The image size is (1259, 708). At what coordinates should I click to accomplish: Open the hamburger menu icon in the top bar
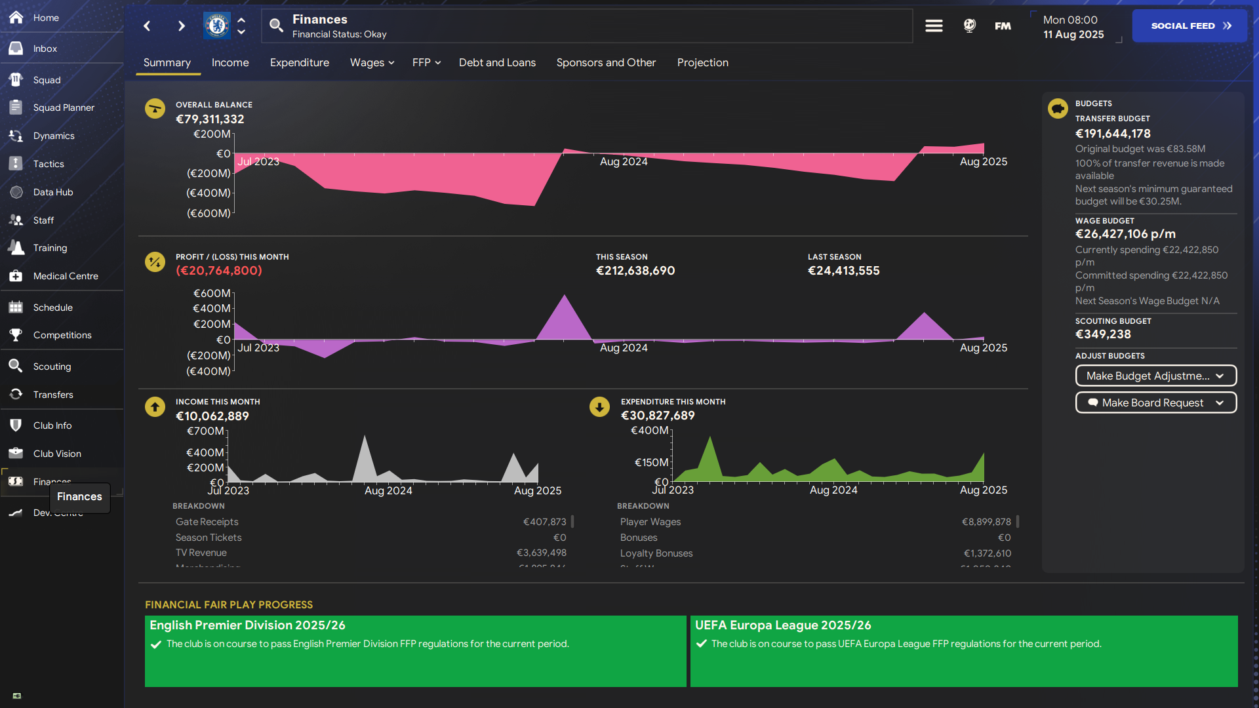tap(934, 26)
